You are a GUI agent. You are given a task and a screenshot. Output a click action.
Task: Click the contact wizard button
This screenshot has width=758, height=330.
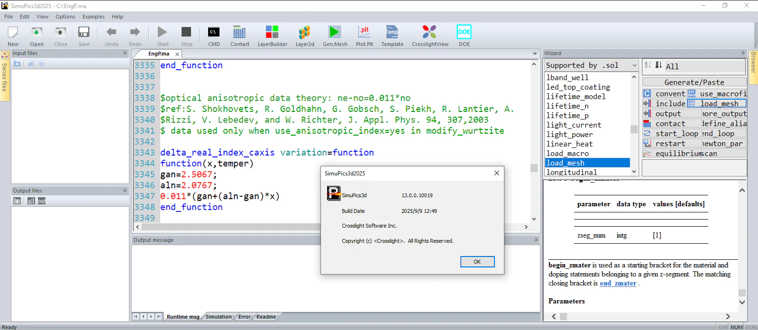click(672, 124)
